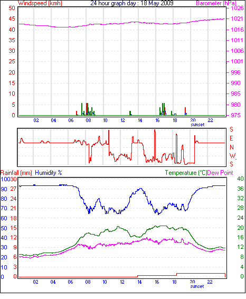
Task: Select the Temperature (°C) legend label
Action: pos(186,173)
